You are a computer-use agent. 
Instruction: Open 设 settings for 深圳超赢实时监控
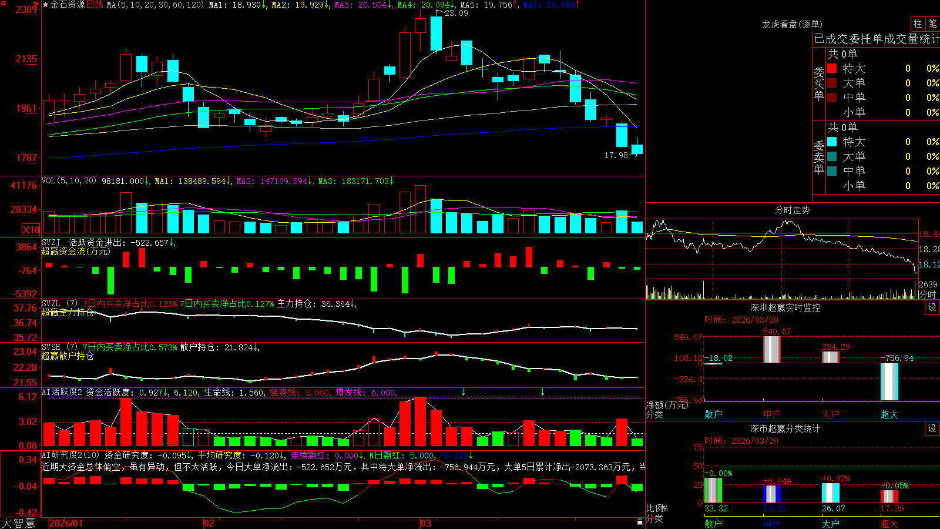coord(932,307)
